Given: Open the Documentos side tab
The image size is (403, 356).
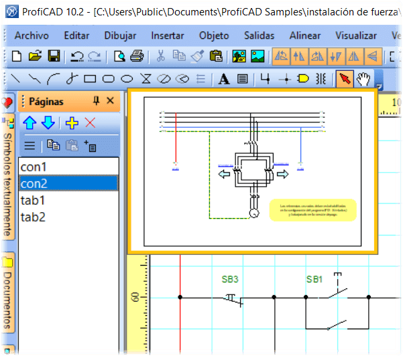Looking at the screenshot, I should coord(8,292).
